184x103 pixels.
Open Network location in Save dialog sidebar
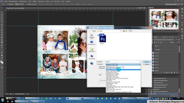[92, 63]
